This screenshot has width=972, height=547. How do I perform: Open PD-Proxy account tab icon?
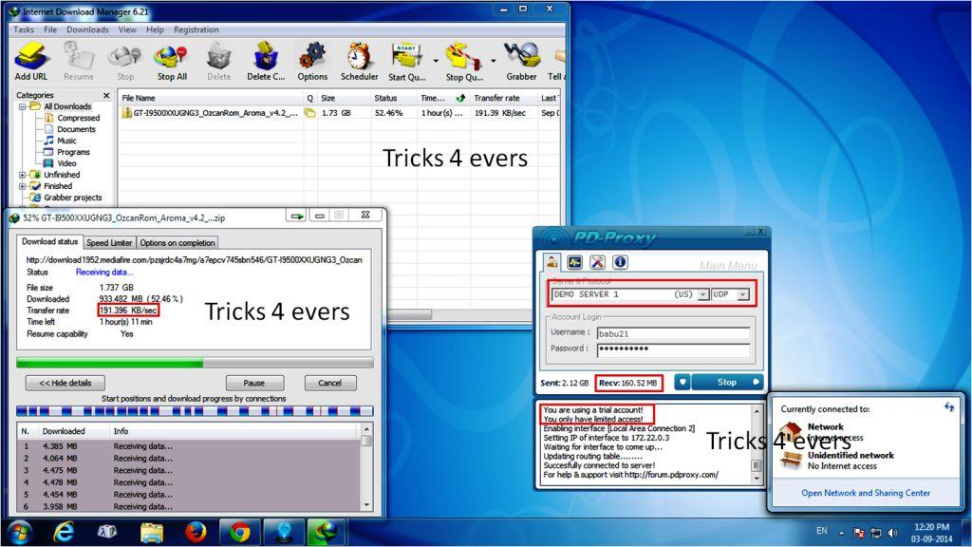(x=551, y=262)
